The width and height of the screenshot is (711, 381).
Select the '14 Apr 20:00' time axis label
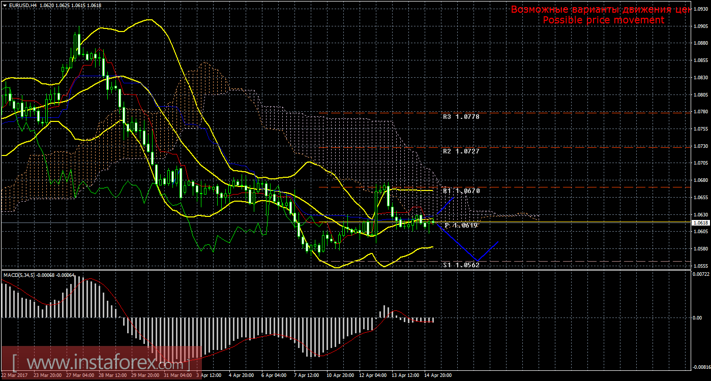coord(436,375)
